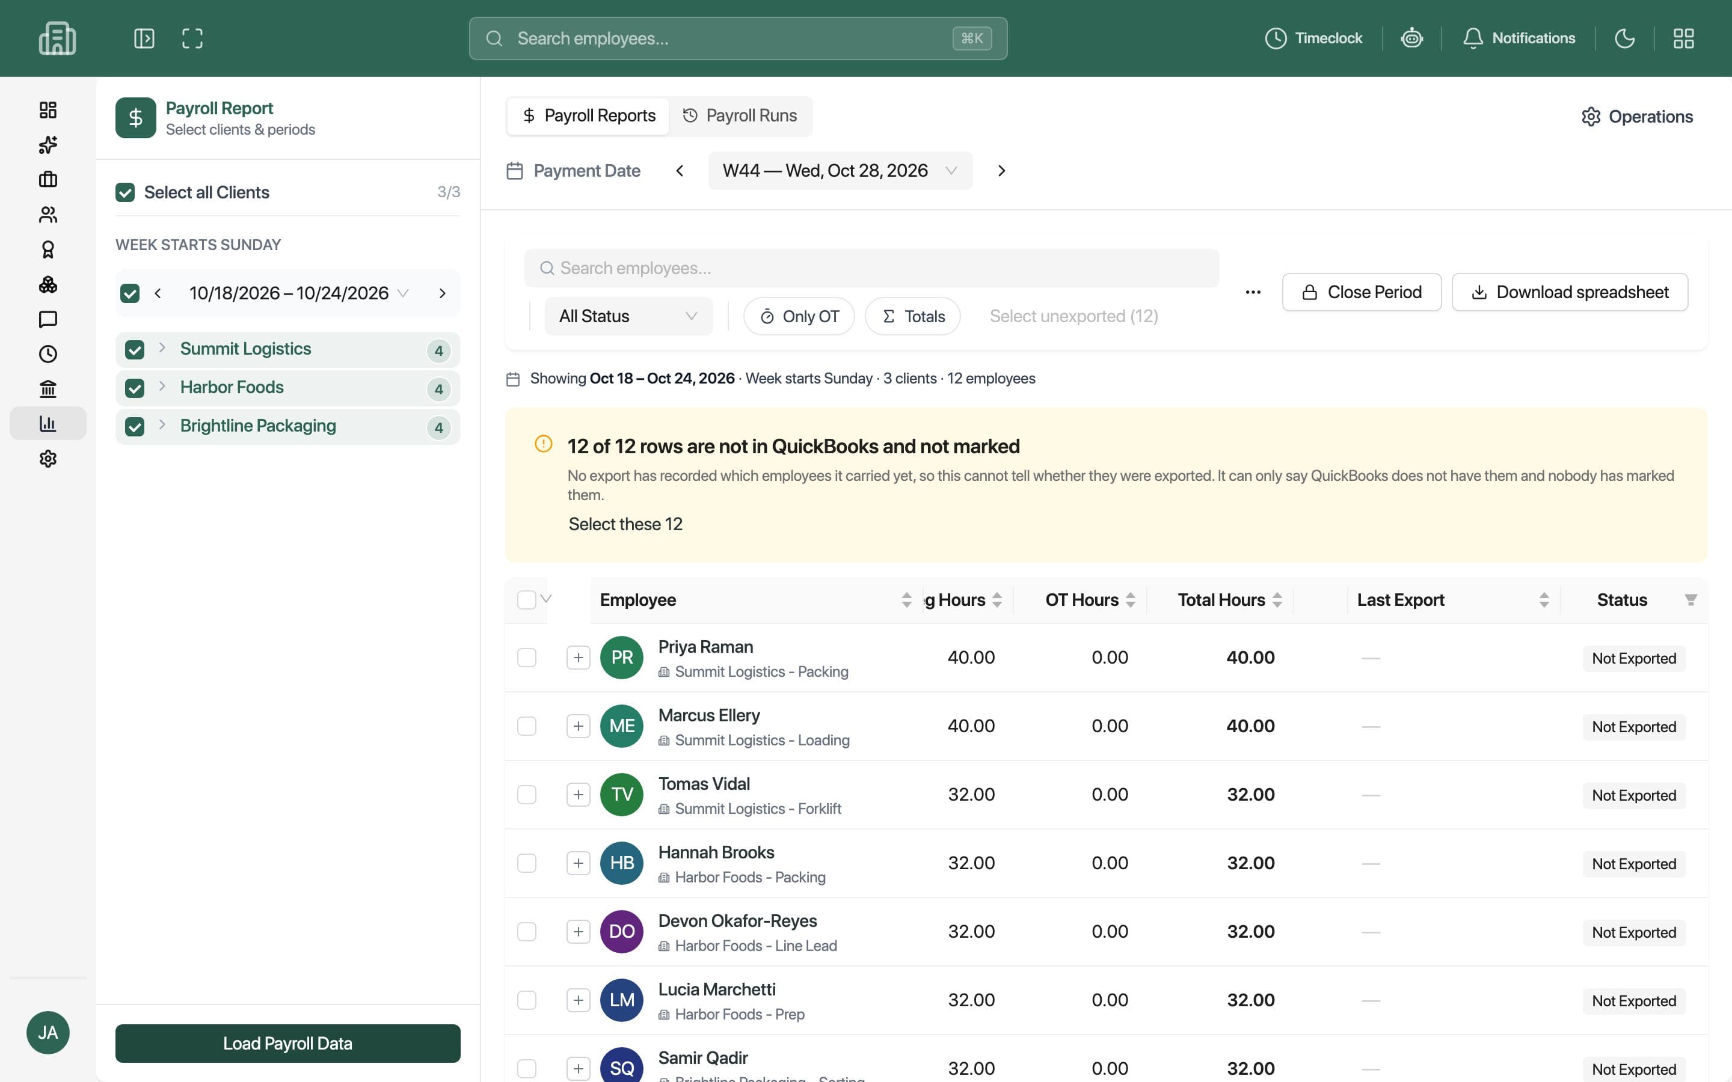Uncheck Select all Clients checkbox
Screen dimensions: 1732x1082
[124, 192]
